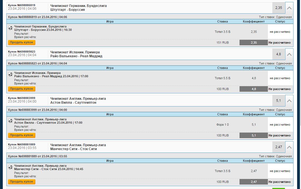The height and width of the screenshot is (189, 301).
Task: Collapse the Астон Вилла - Саутгемптон coupon
Action: click(289, 101)
